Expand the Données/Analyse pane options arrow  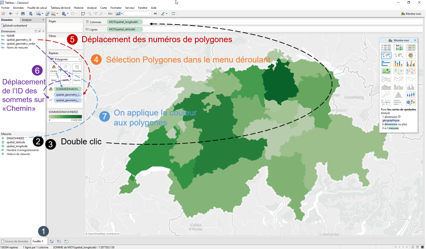click(x=43, y=20)
